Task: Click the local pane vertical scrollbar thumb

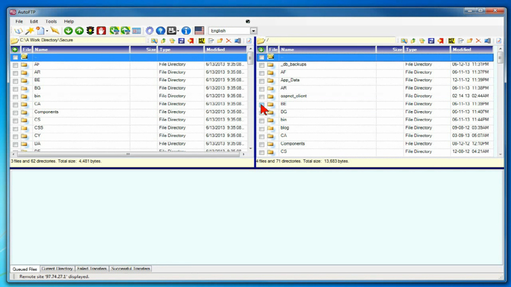Action: 250,59
